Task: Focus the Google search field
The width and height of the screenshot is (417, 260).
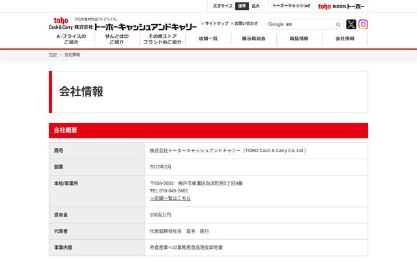Action: (300, 25)
